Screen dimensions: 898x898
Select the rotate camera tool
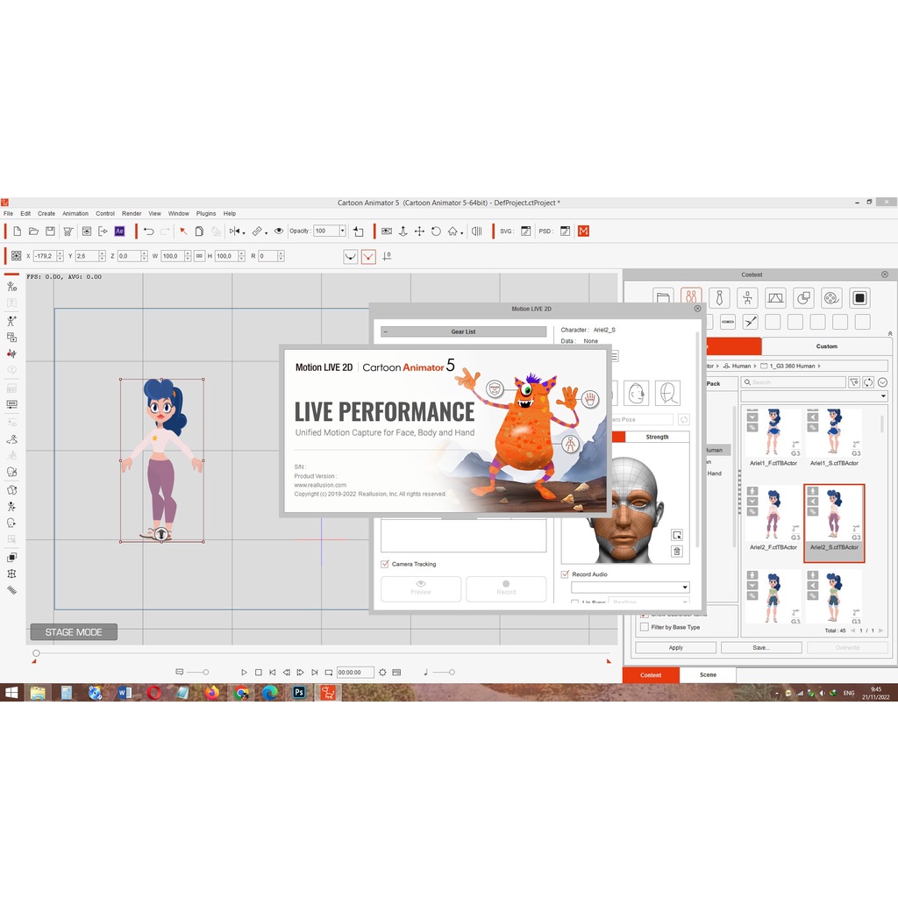(x=436, y=232)
